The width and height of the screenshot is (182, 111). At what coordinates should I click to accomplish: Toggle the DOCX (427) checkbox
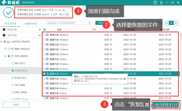[13, 71]
